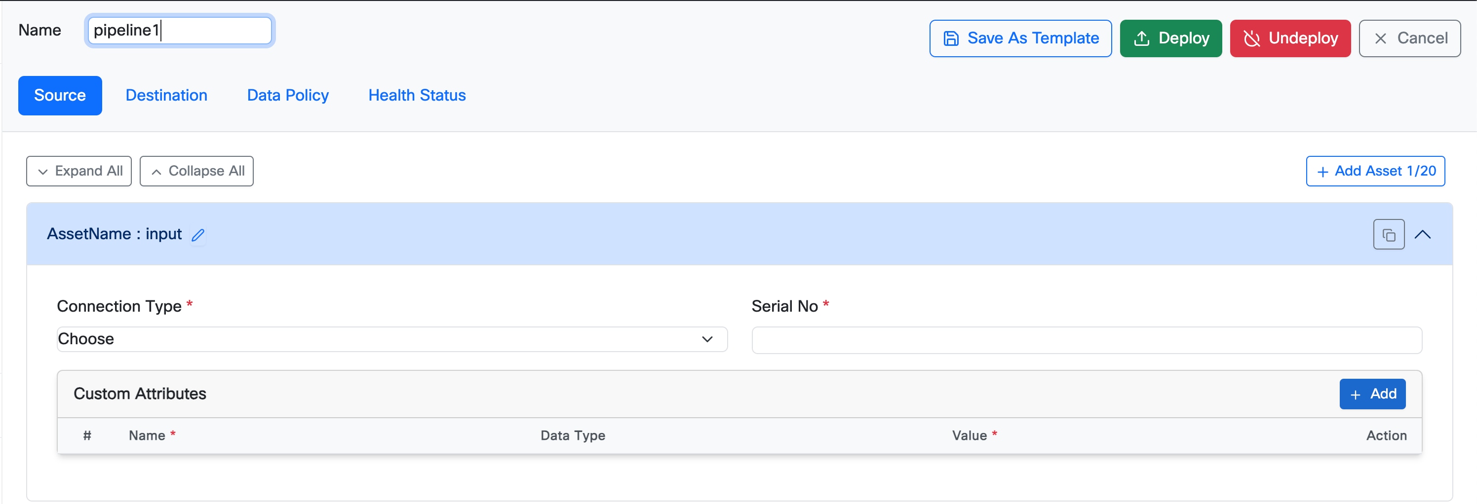Image resolution: width=1477 pixels, height=504 pixels.
Task: Click the duplicate asset copy icon
Action: click(1388, 234)
